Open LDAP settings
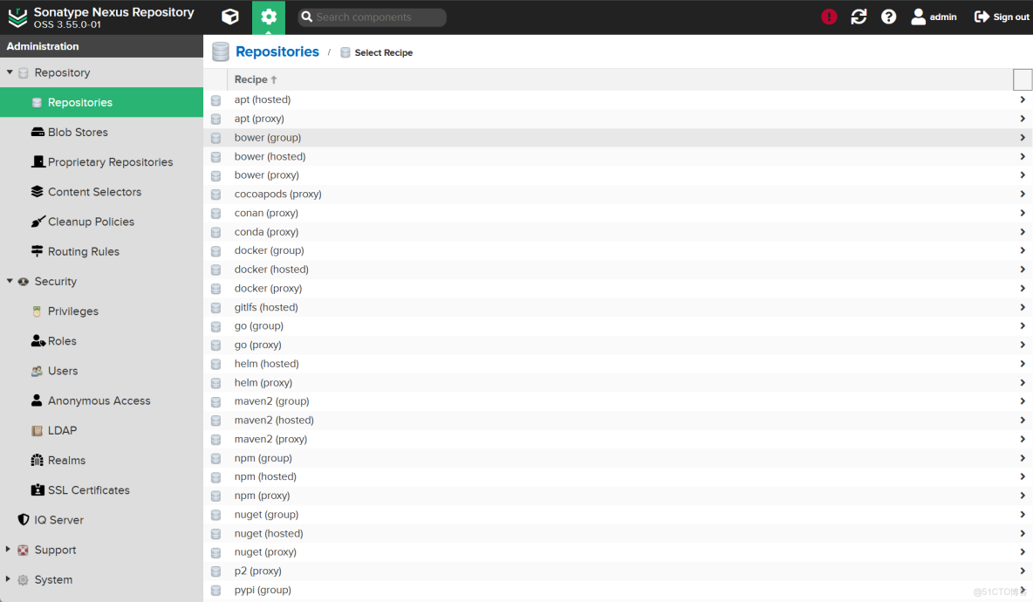The height and width of the screenshot is (602, 1033). point(101,430)
